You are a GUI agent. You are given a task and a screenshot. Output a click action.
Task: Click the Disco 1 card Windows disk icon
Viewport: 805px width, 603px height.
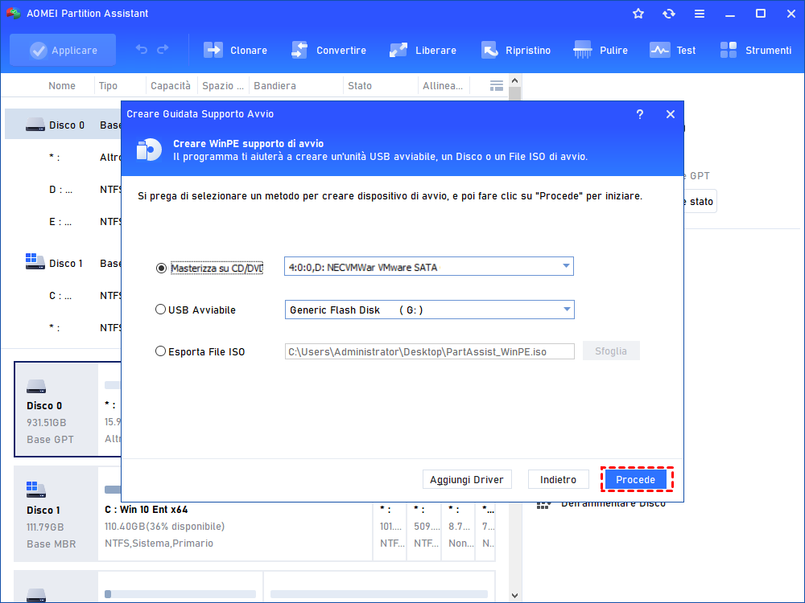point(36,490)
